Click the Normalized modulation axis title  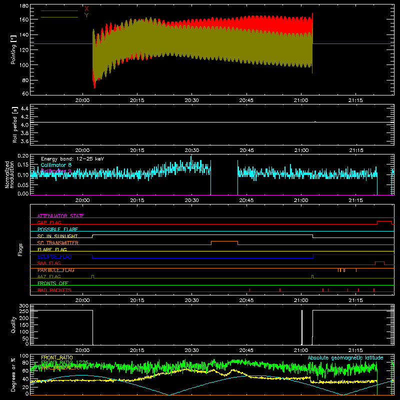[9, 174]
